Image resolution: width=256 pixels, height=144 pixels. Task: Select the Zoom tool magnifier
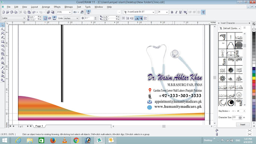point(3,33)
